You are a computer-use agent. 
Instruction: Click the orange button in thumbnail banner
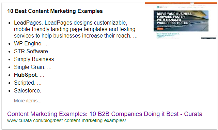point(160,29)
